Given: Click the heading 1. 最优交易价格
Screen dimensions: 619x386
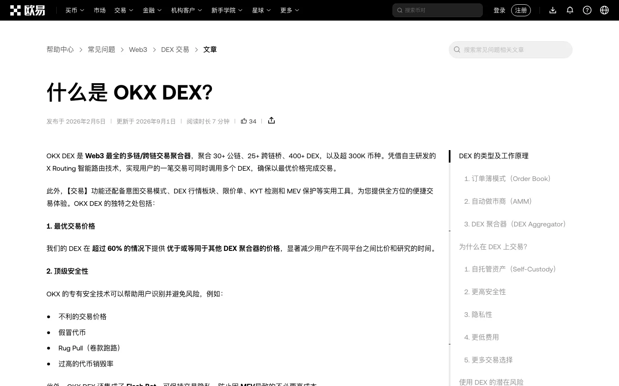Looking at the screenshot, I should pyautogui.click(x=71, y=226).
